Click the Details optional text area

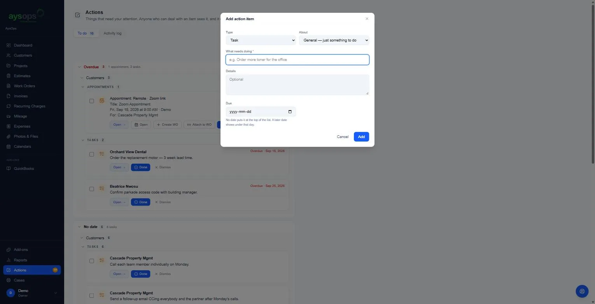click(297, 85)
